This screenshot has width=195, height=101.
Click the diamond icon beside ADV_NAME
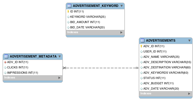[x=141, y=57]
